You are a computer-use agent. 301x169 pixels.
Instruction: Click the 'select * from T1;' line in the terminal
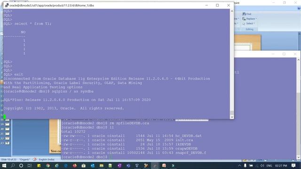pyautogui.click(x=27, y=24)
